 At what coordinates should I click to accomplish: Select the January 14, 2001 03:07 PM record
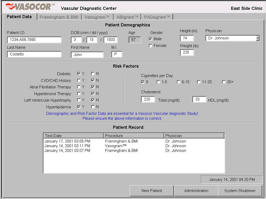[x=134, y=151]
